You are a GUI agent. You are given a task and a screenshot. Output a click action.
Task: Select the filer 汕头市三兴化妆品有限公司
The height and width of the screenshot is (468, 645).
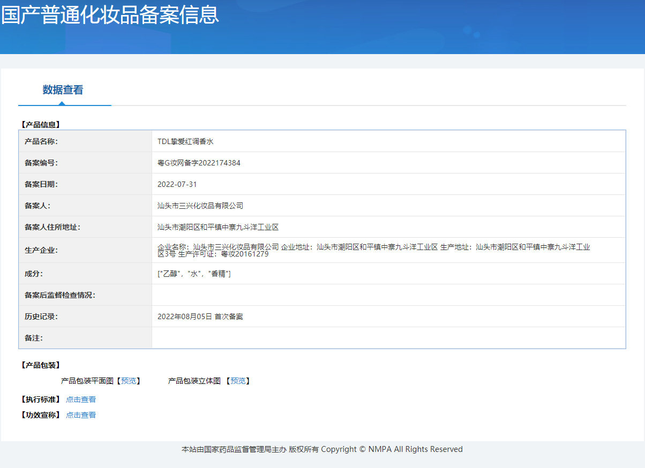tap(200, 206)
